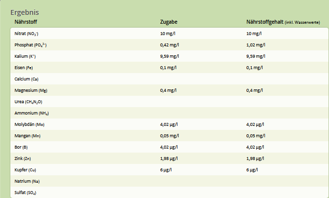Click the Calcium (Ca) row label
This screenshot has width=329, height=198.
[x=26, y=79]
